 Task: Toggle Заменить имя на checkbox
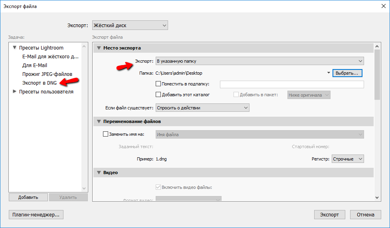pyautogui.click(x=106, y=135)
